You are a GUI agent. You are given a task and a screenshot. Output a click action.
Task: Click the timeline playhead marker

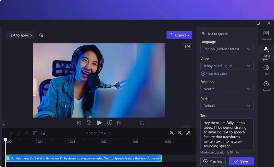click(x=5, y=139)
